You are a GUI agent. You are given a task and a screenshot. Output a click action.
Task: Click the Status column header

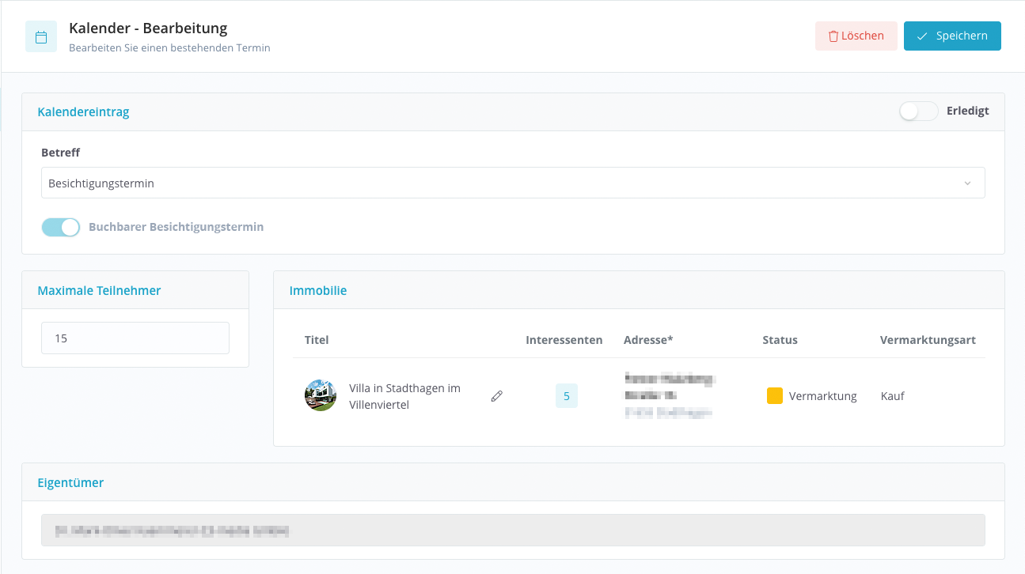pos(780,340)
